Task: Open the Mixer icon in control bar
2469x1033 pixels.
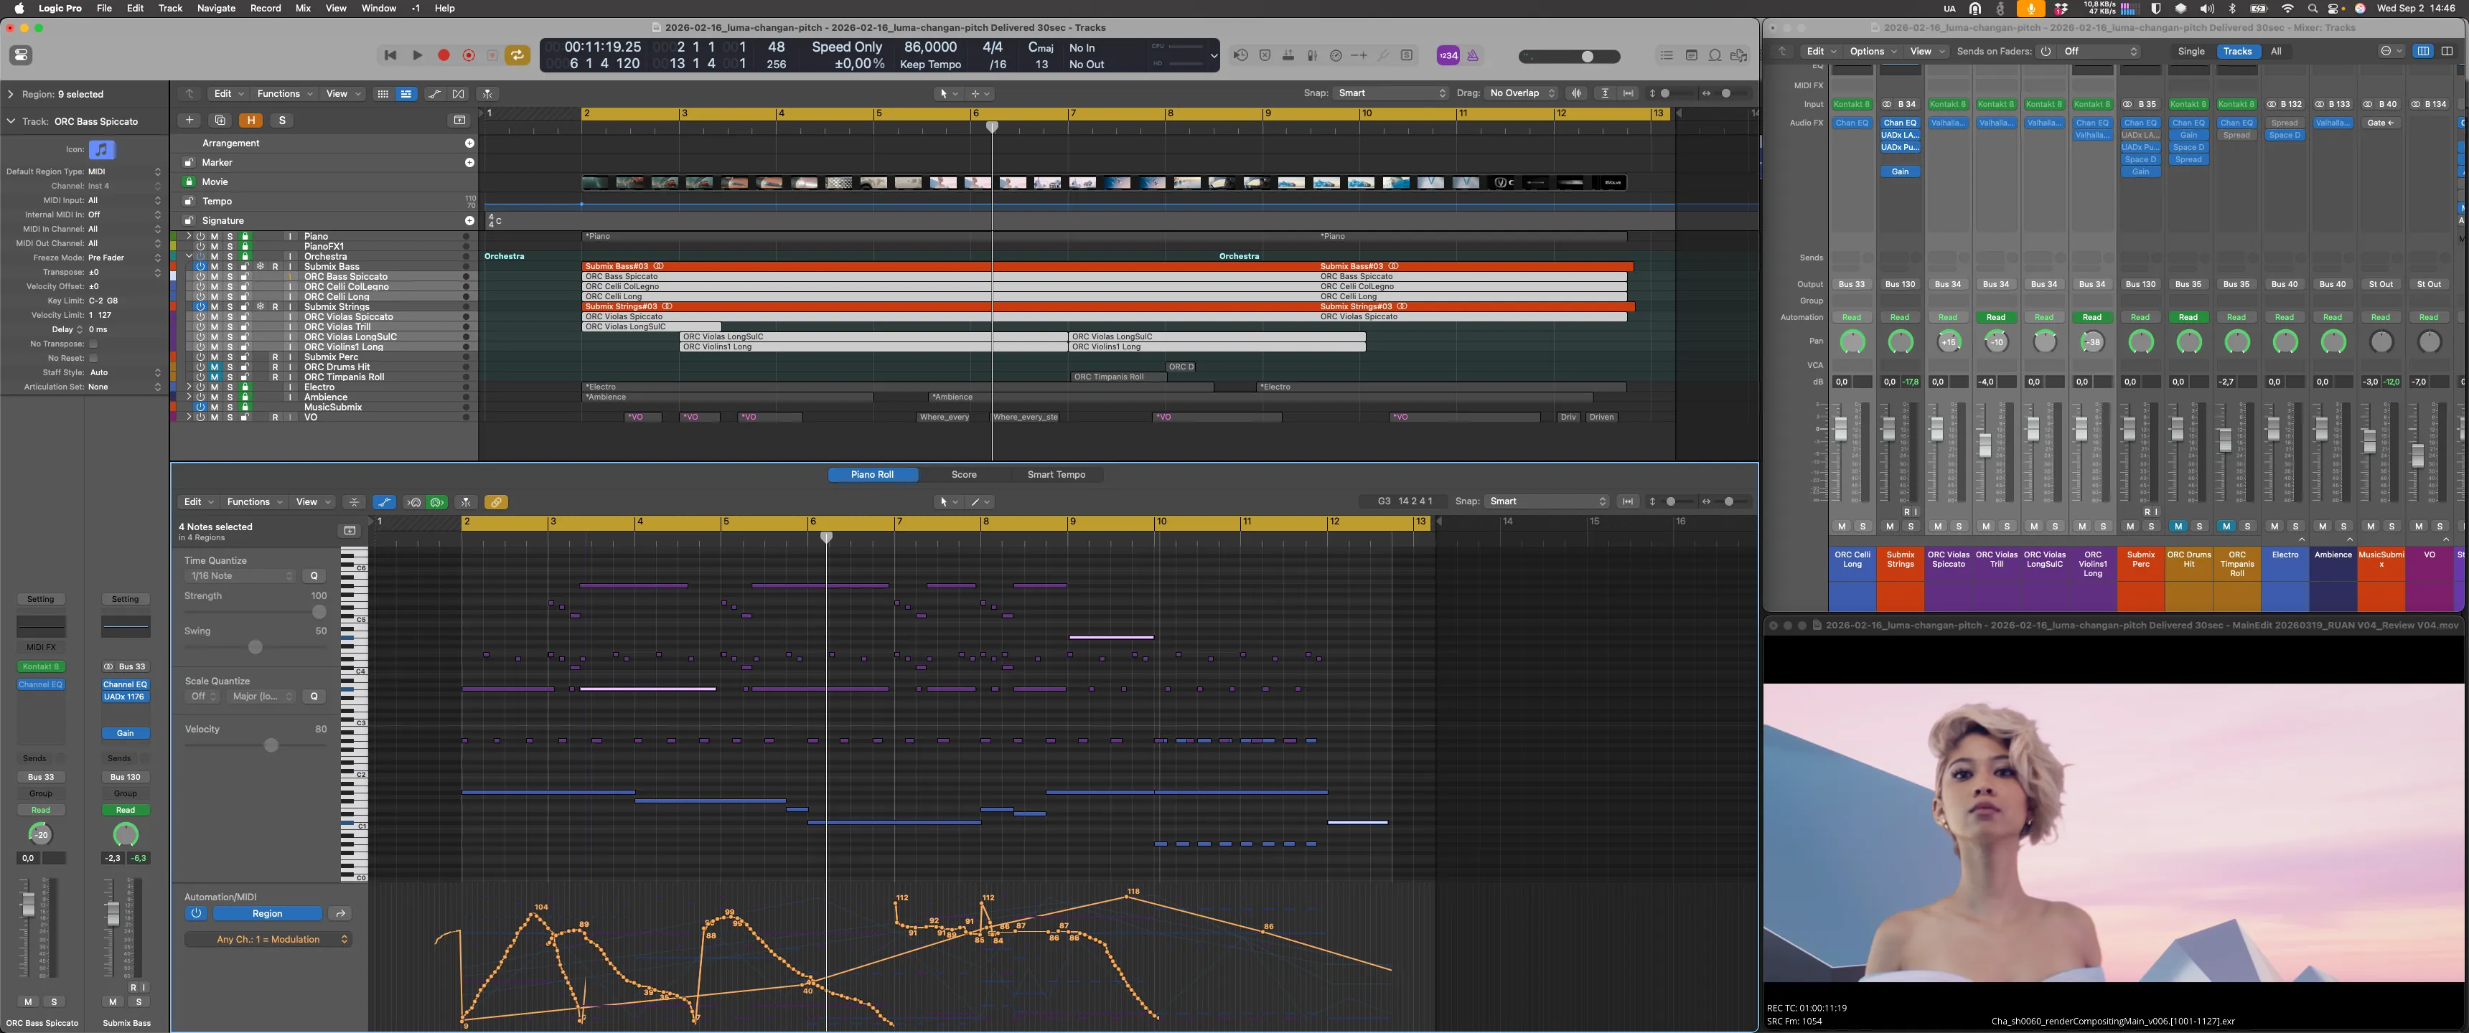Action: point(1312,55)
